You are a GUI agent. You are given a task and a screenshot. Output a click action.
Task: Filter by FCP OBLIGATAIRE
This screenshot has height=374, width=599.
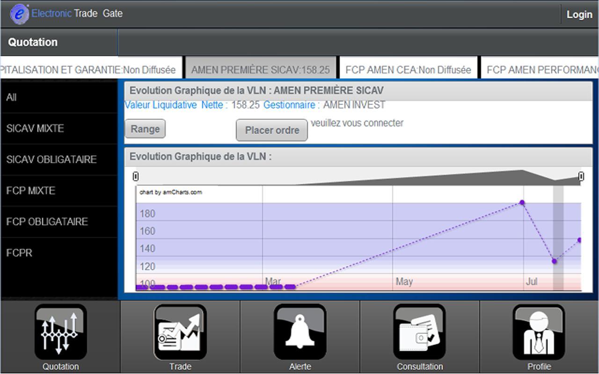[59, 222]
